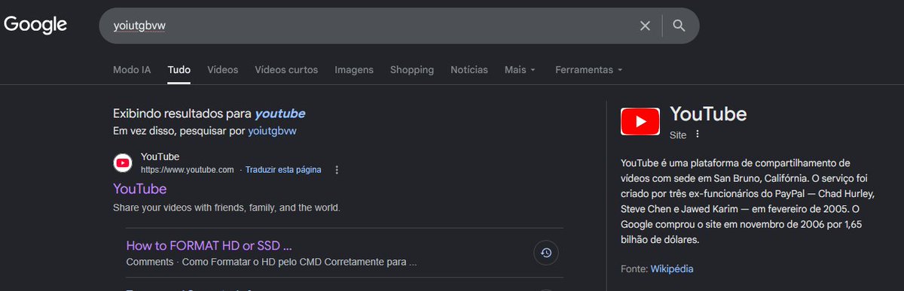Screen dimensions: 904x291
Task: Open the Ferramentas dropdown
Action: click(x=589, y=69)
